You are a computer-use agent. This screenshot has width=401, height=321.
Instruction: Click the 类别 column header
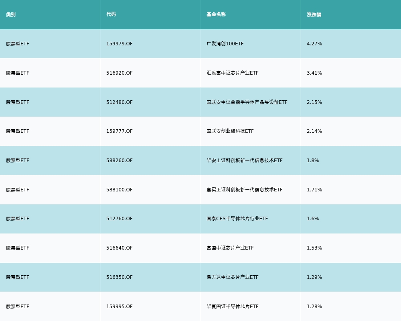point(11,14)
